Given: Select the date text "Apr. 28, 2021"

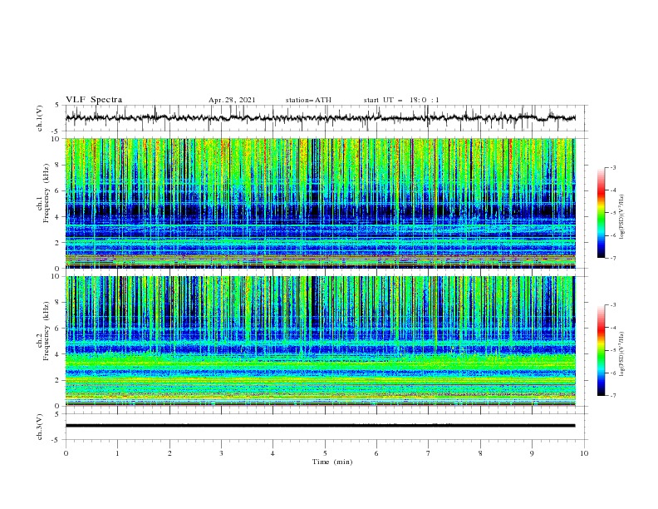Looking at the screenshot, I should [x=232, y=100].
